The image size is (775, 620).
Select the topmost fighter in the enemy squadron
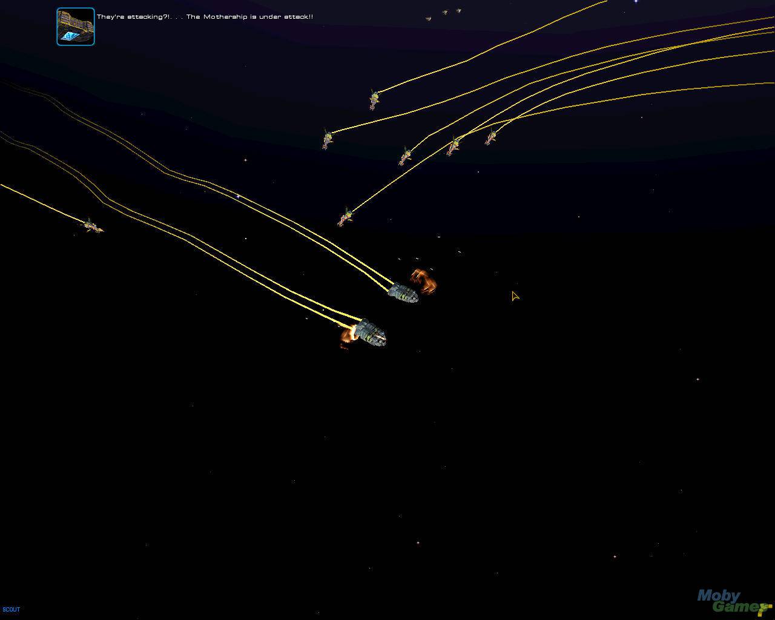point(374,99)
